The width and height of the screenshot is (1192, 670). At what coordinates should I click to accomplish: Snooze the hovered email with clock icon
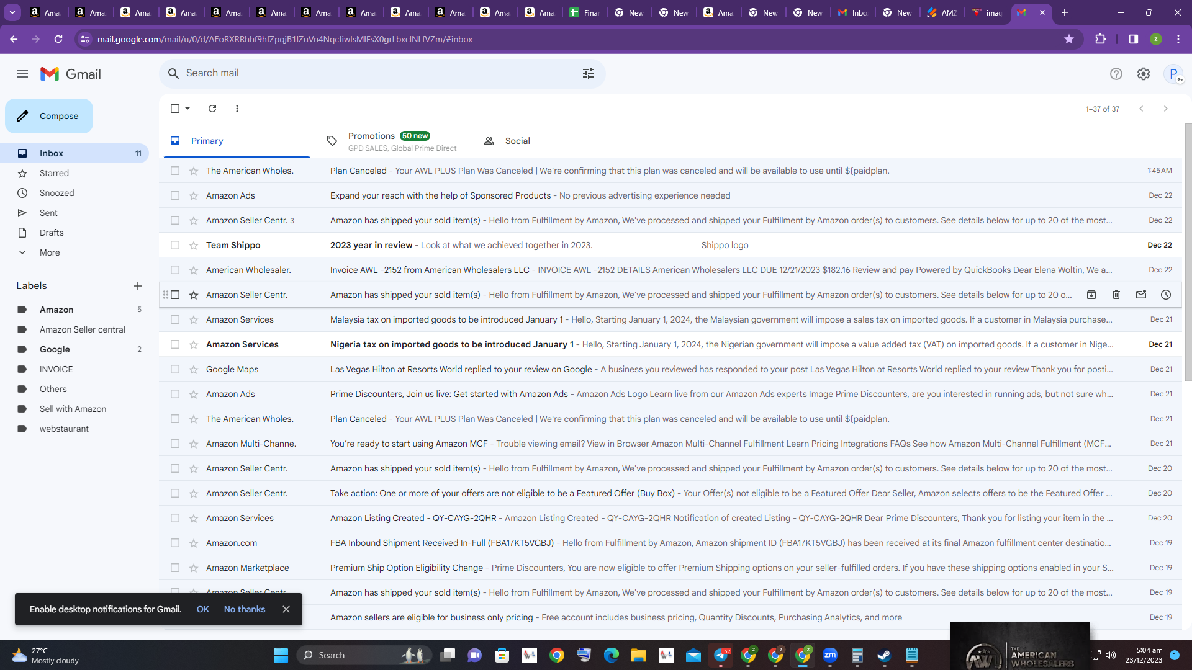pos(1166,295)
